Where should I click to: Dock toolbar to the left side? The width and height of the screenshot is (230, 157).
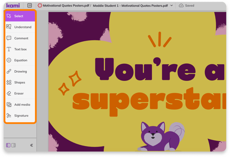click(x=8, y=145)
